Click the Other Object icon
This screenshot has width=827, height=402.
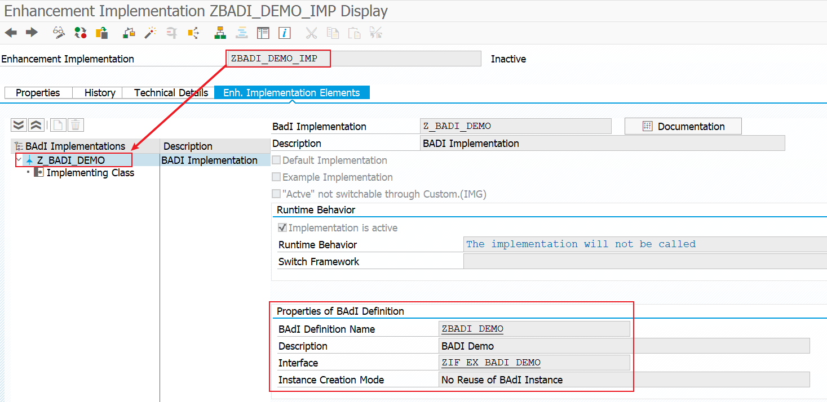click(x=101, y=33)
